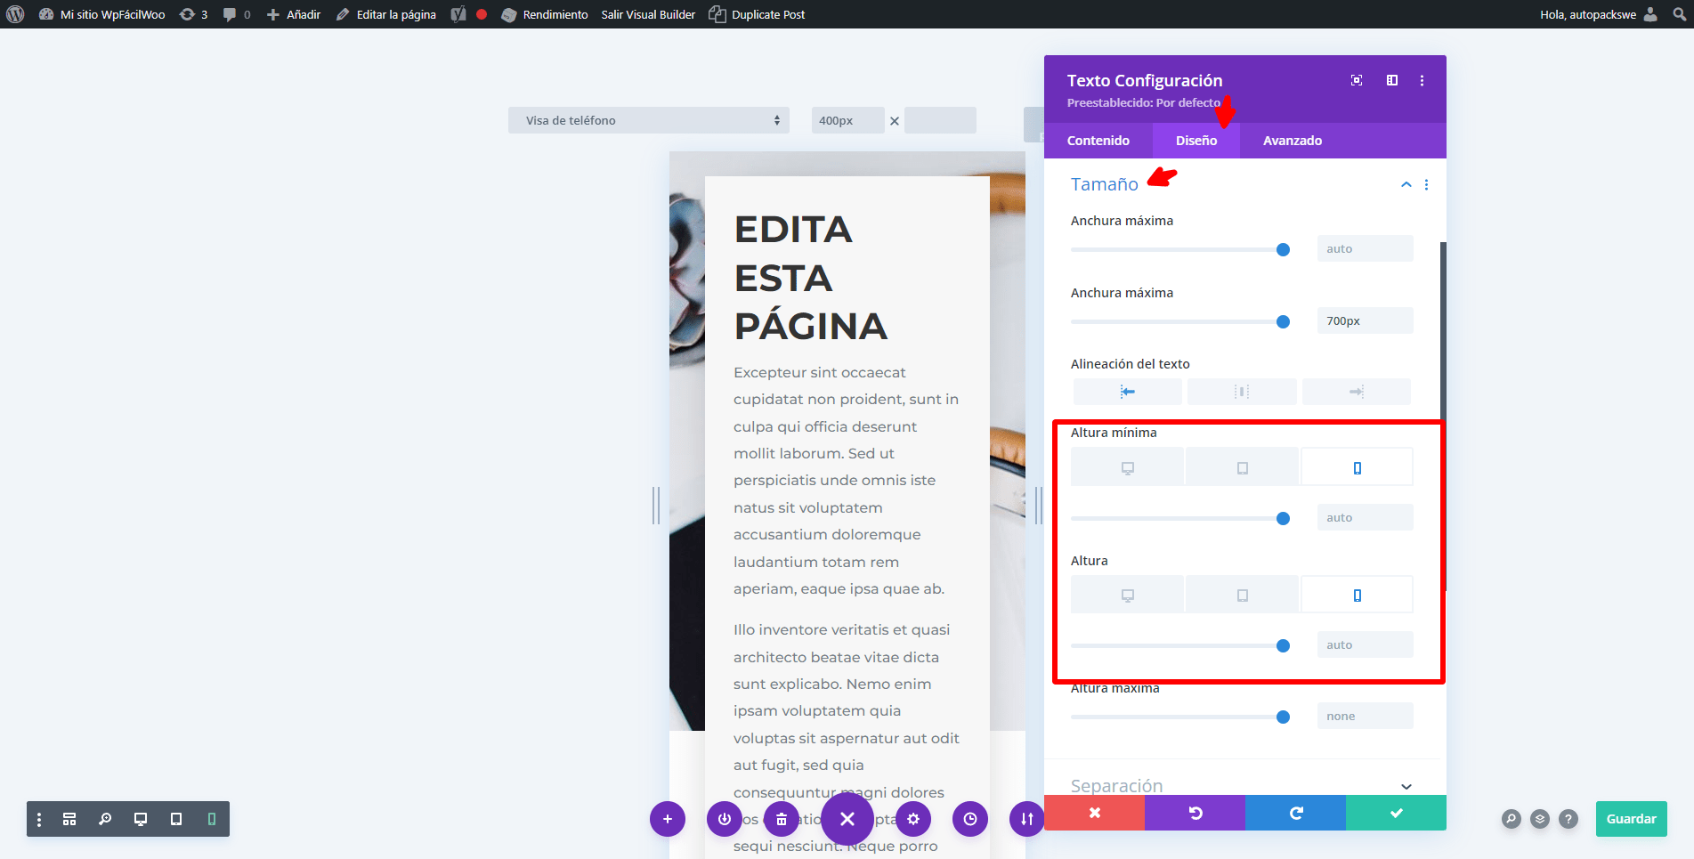1694x859 pixels.
Task: Close the builder menu with large X button
Action: (847, 819)
